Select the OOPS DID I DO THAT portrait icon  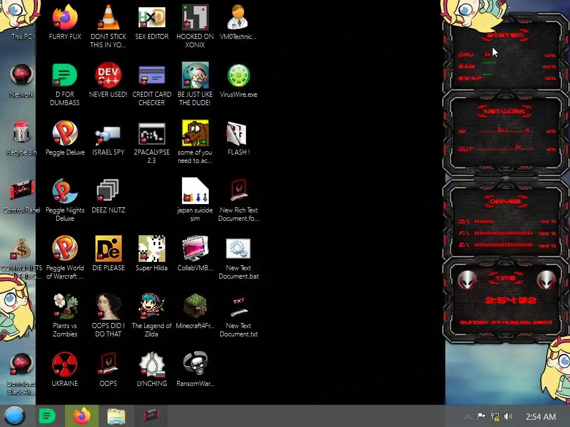(x=108, y=315)
